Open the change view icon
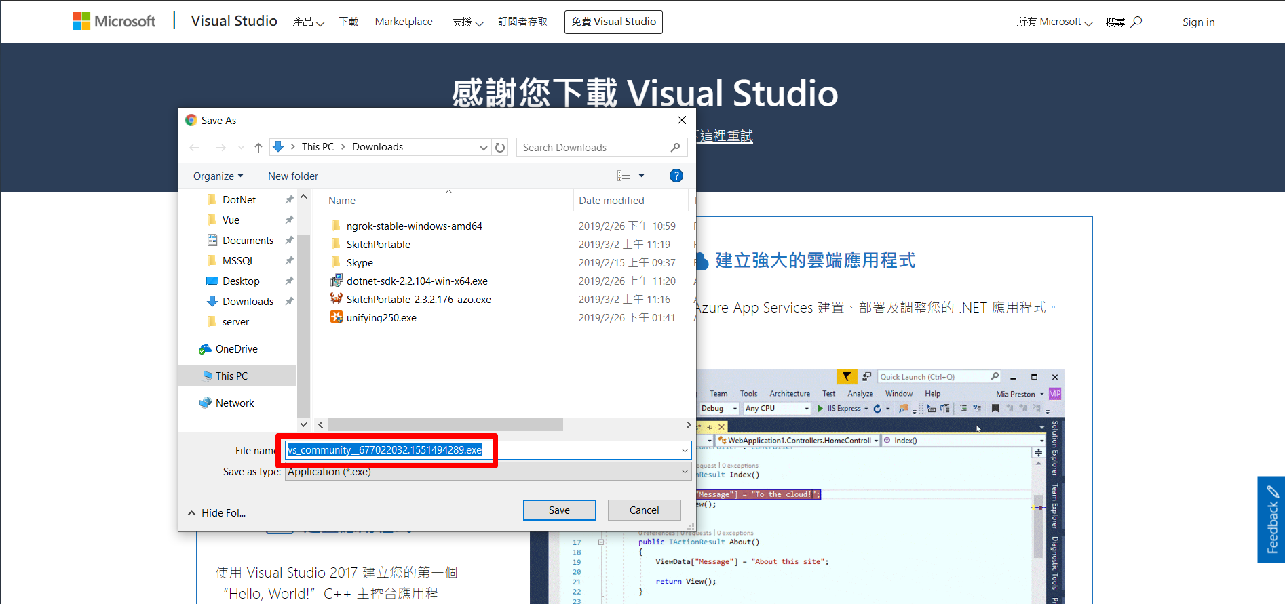Image resolution: width=1285 pixels, height=604 pixels. click(624, 176)
